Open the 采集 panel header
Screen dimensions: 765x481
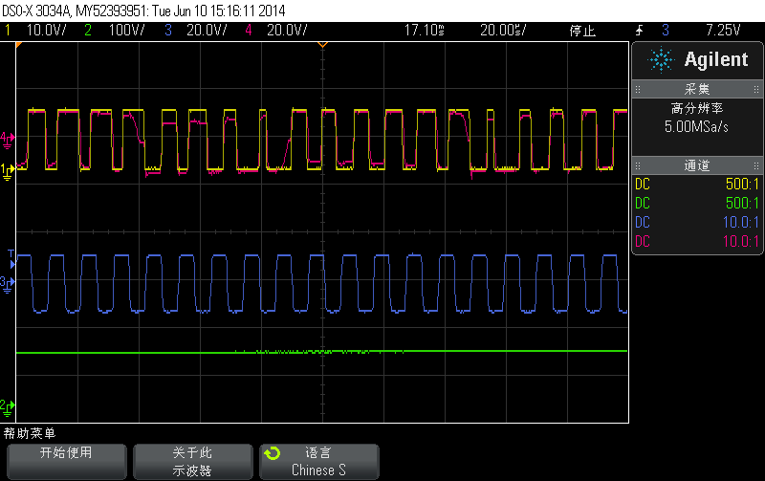(x=697, y=89)
